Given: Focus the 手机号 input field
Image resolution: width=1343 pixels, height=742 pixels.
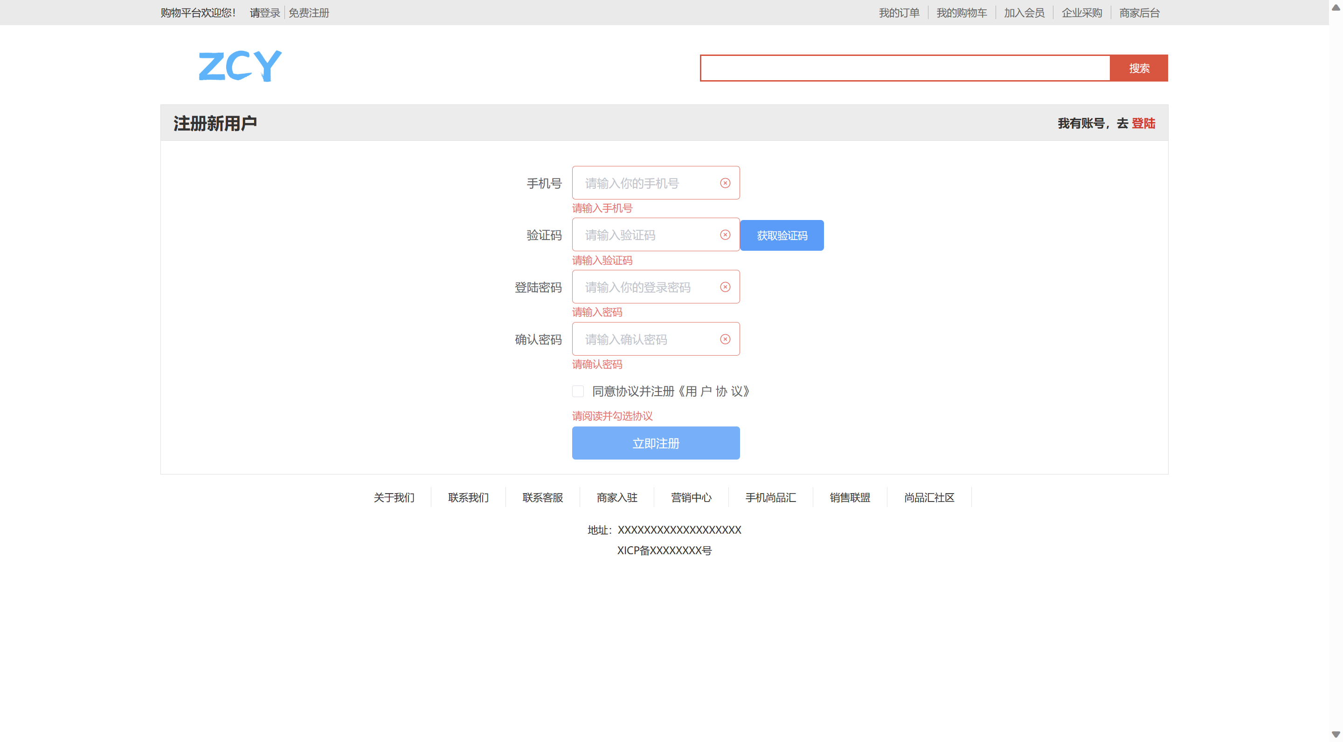Looking at the screenshot, I should click(656, 183).
